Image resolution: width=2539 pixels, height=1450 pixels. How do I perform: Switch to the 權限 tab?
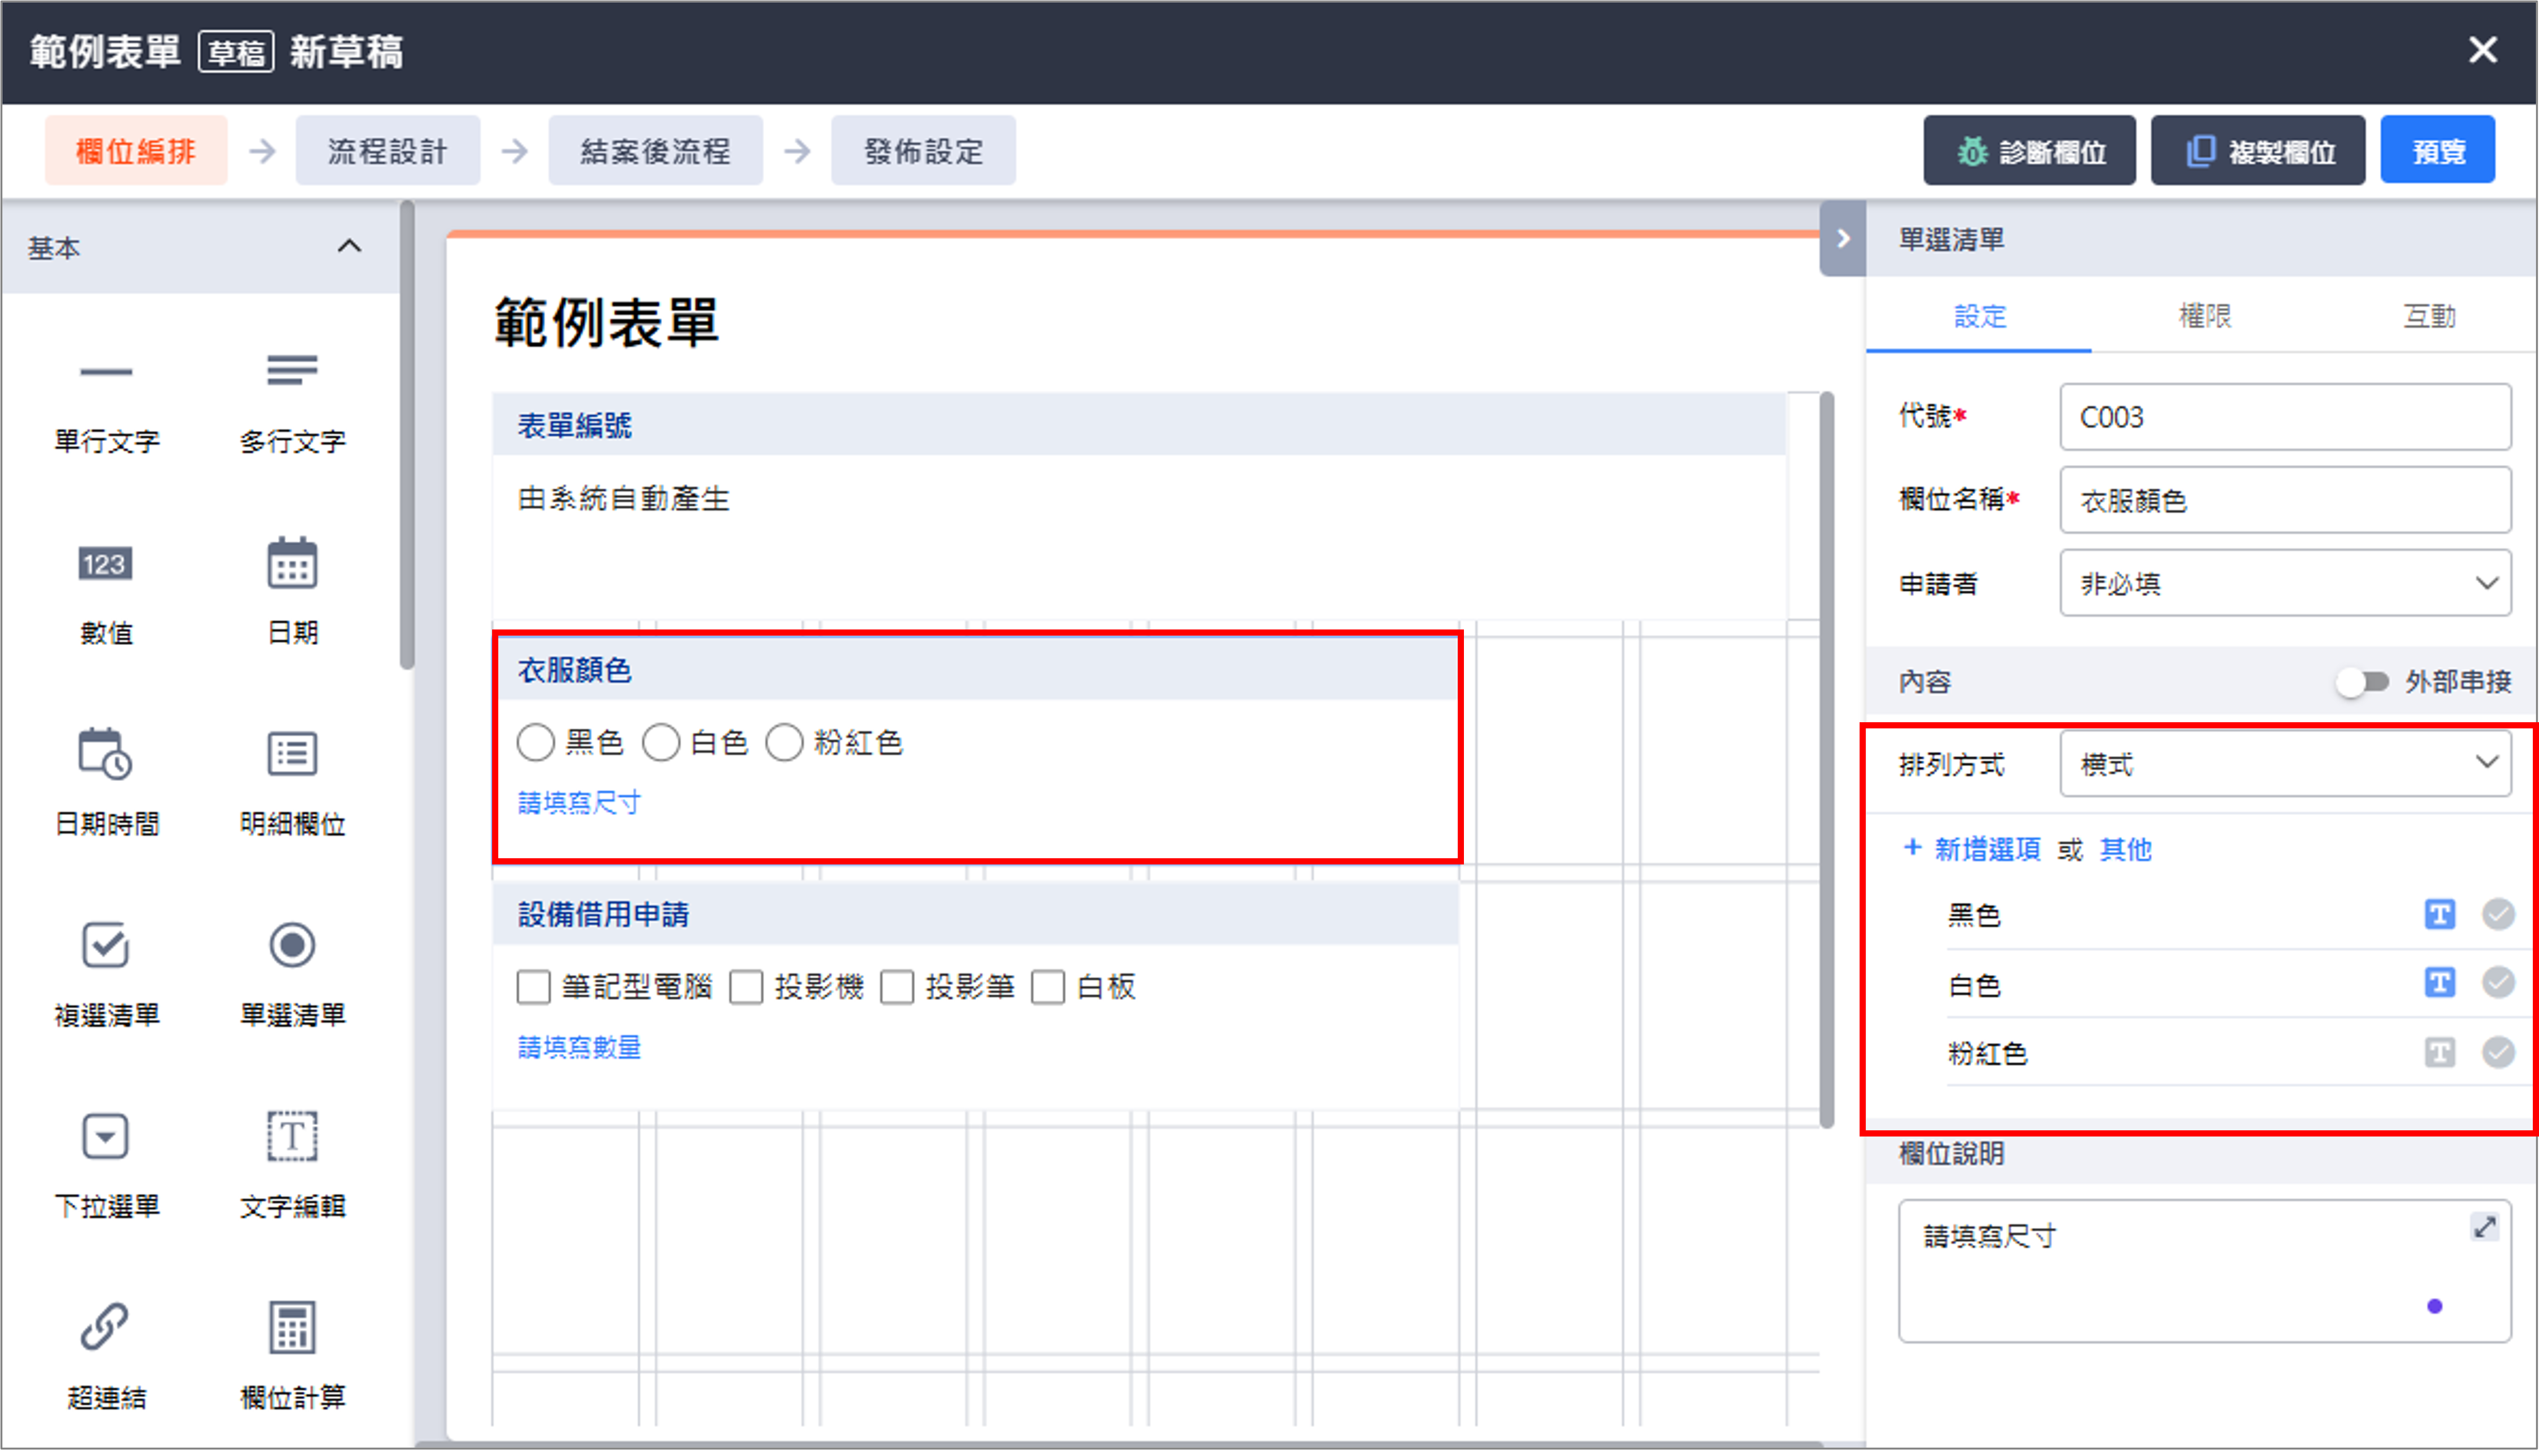pyautogui.click(x=2205, y=317)
